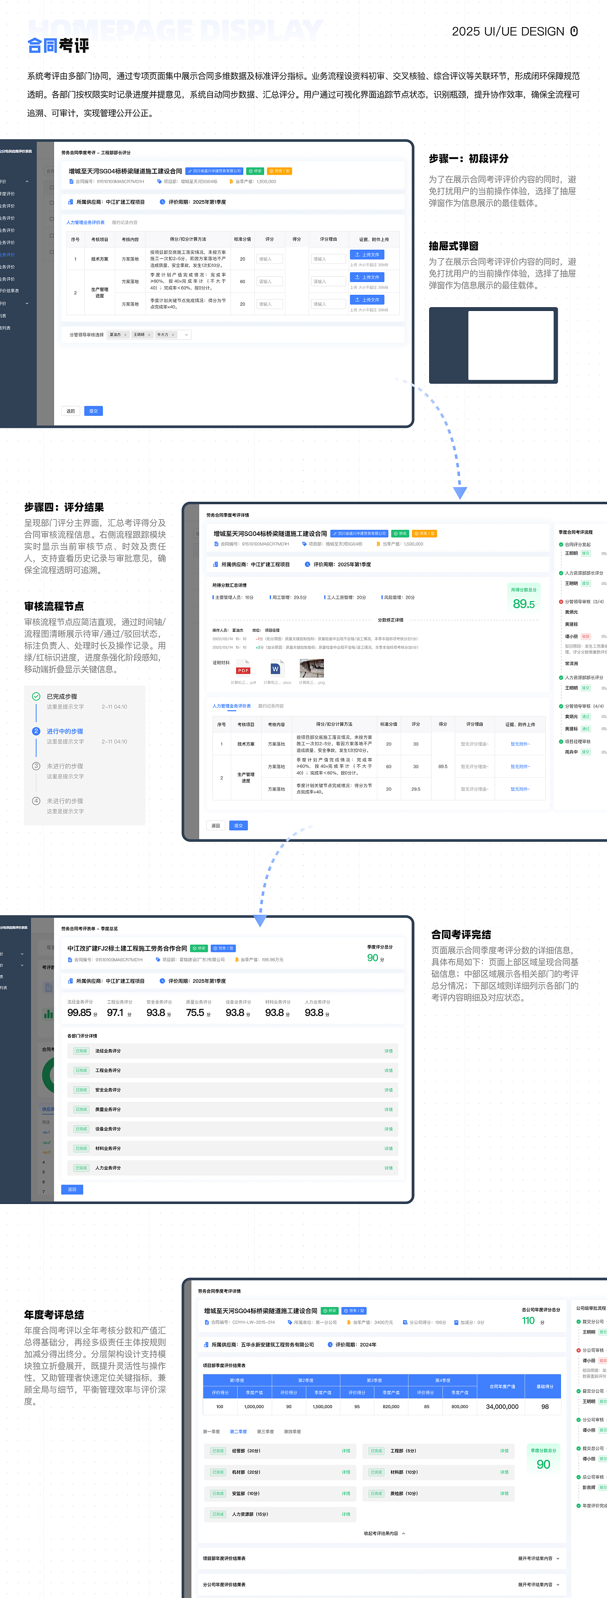
Task: Click 已完成 tag on 材料业务评分 row
Action: click(81, 1149)
